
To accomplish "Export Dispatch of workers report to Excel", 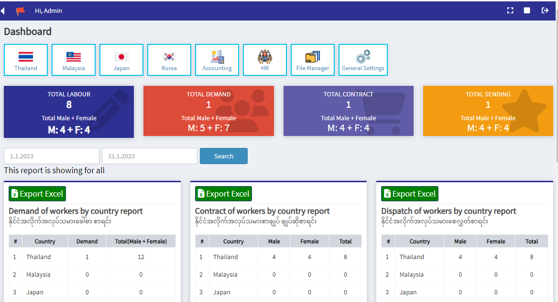I will click(410, 194).
